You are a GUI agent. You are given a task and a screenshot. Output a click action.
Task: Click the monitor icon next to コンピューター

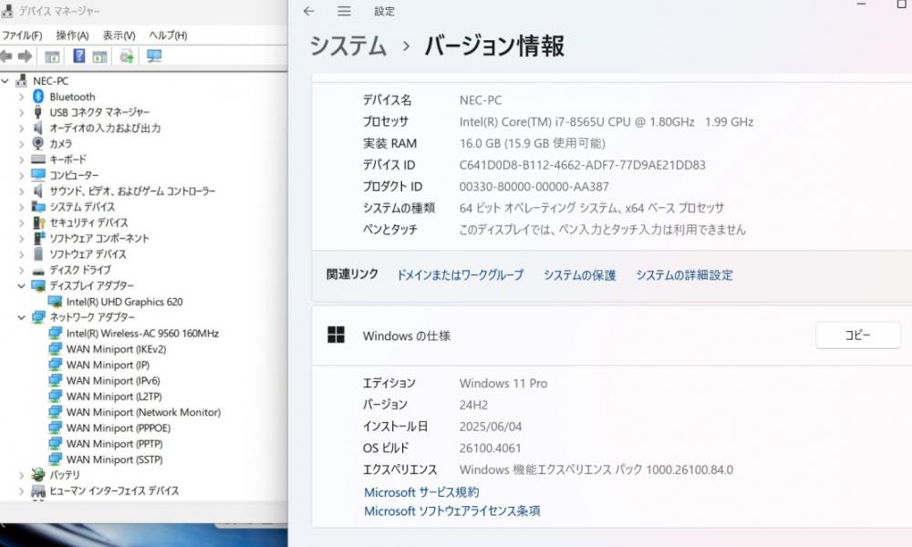[x=38, y=175]
